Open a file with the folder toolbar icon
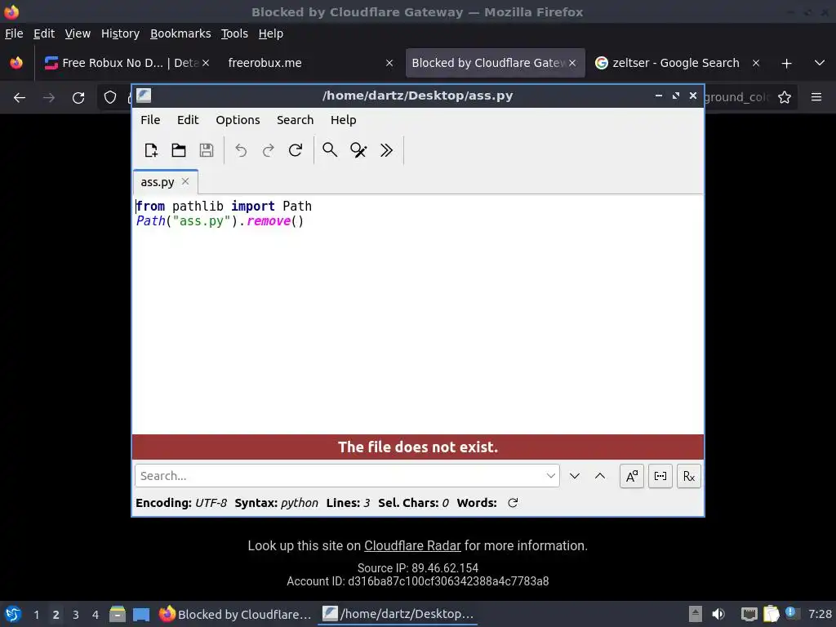The height and width of the screenshot is (627, 836). tap(179, 150)
